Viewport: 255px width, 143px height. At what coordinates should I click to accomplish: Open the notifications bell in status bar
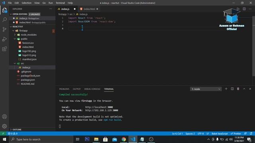click(x=251, y=133)
